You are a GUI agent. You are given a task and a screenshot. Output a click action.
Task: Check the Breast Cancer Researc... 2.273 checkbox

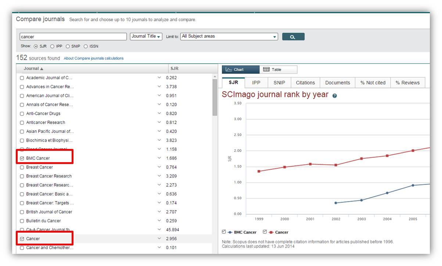click(x=22, y=185)
